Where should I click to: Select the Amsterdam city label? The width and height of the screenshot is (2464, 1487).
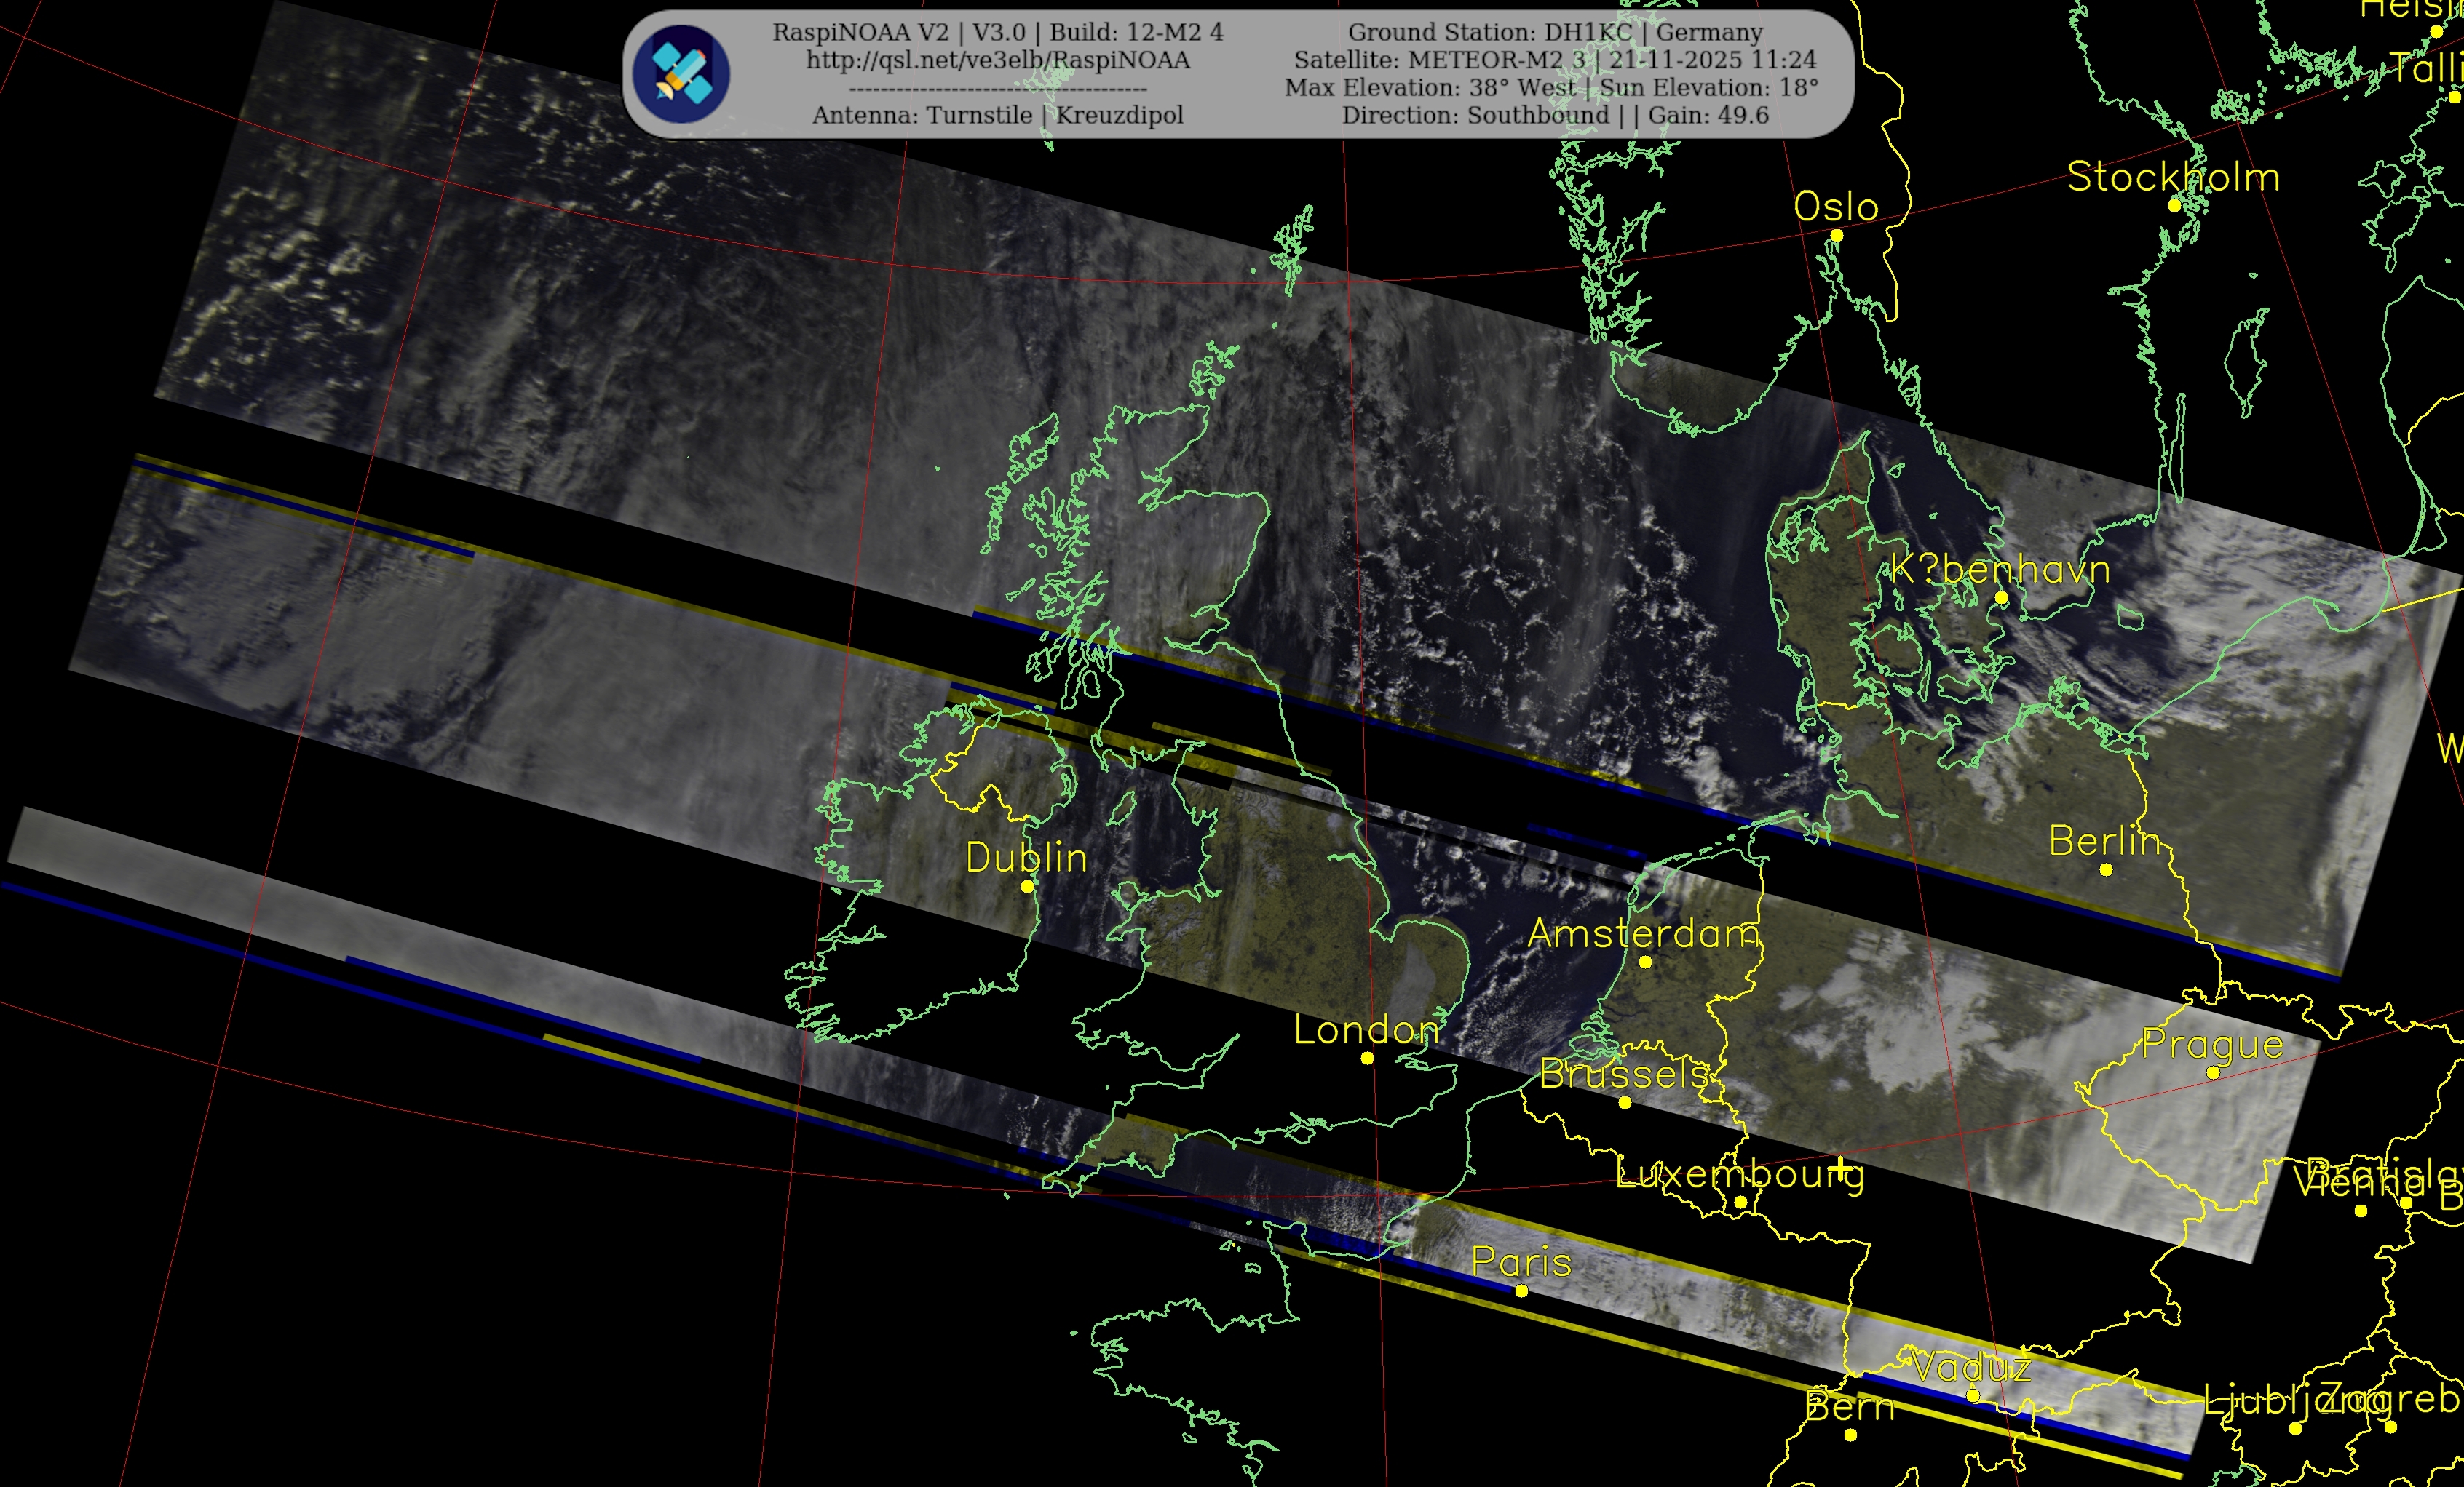[x=1643, y=933]
